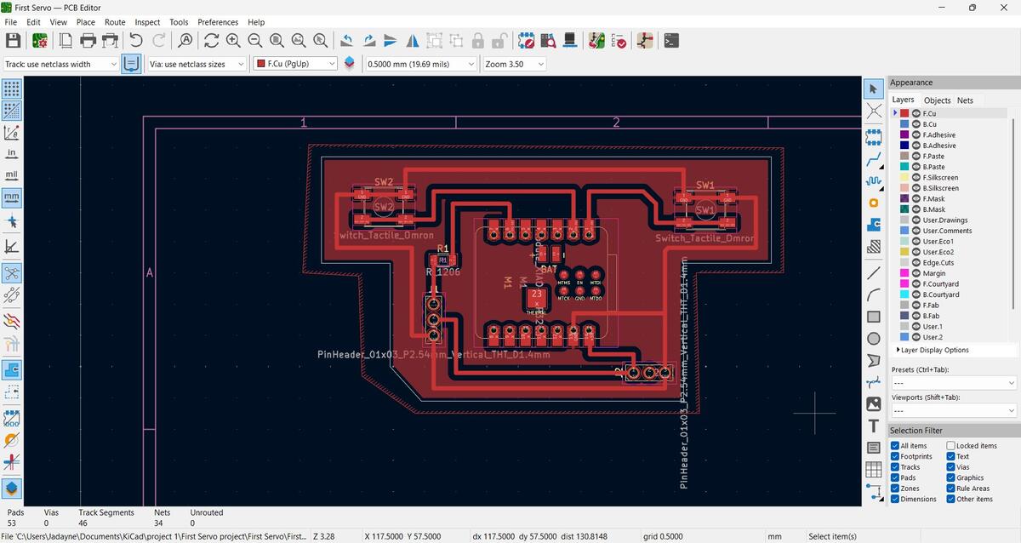Toggle the Vias selection filter checkbox
The width and height of the screenshot is (1021, 543).
click(x=951, y=467)
